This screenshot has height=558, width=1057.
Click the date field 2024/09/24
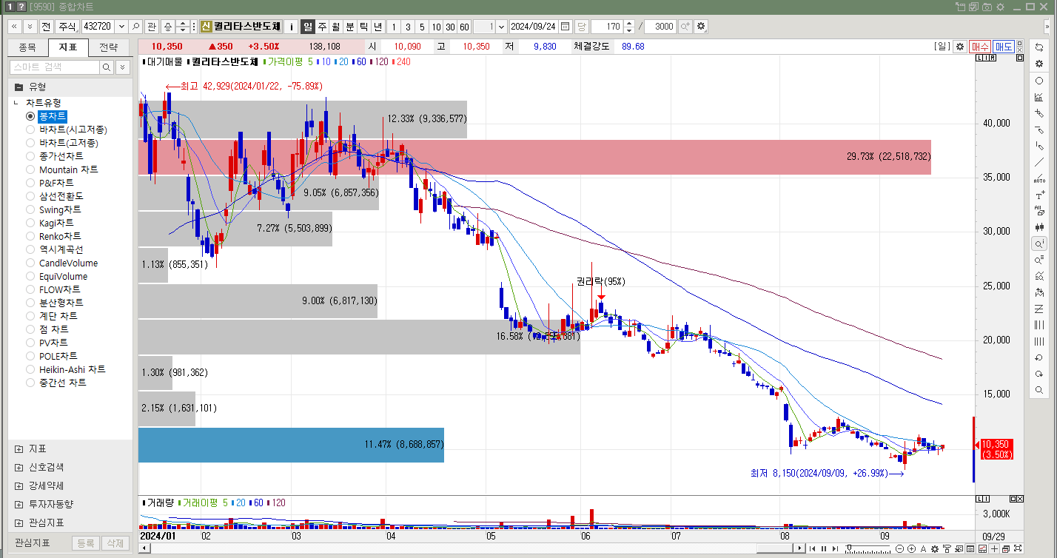click(x=534, y=27)
